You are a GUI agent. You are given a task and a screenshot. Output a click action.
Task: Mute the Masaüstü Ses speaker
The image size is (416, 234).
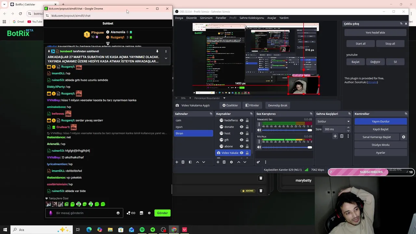point(259,130)
